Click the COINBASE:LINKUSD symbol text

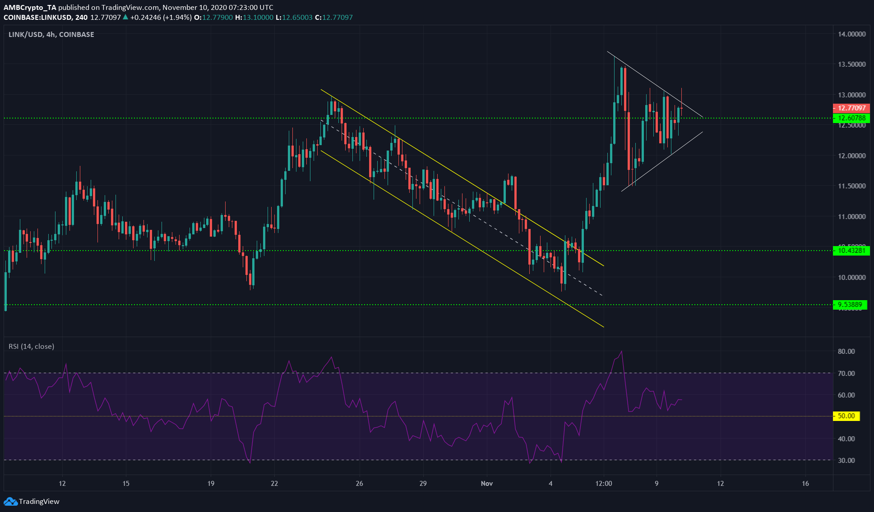coord(46,18)
